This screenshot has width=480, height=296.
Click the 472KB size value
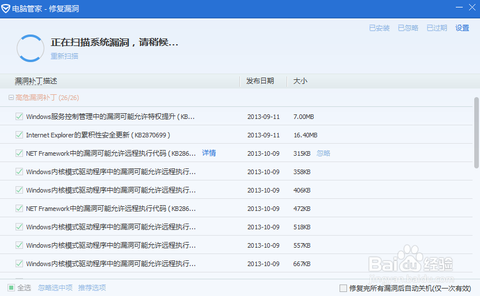point(302,209)
